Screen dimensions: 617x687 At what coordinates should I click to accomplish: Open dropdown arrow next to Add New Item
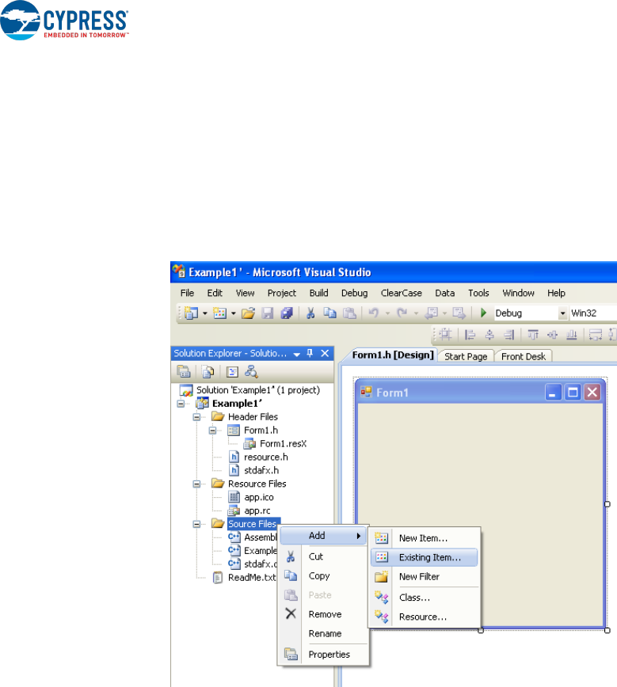pos(234,313)
